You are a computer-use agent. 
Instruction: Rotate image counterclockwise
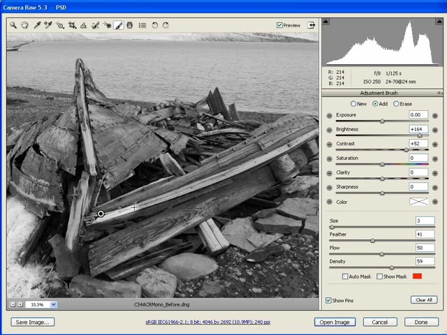(x=155, y=25)
